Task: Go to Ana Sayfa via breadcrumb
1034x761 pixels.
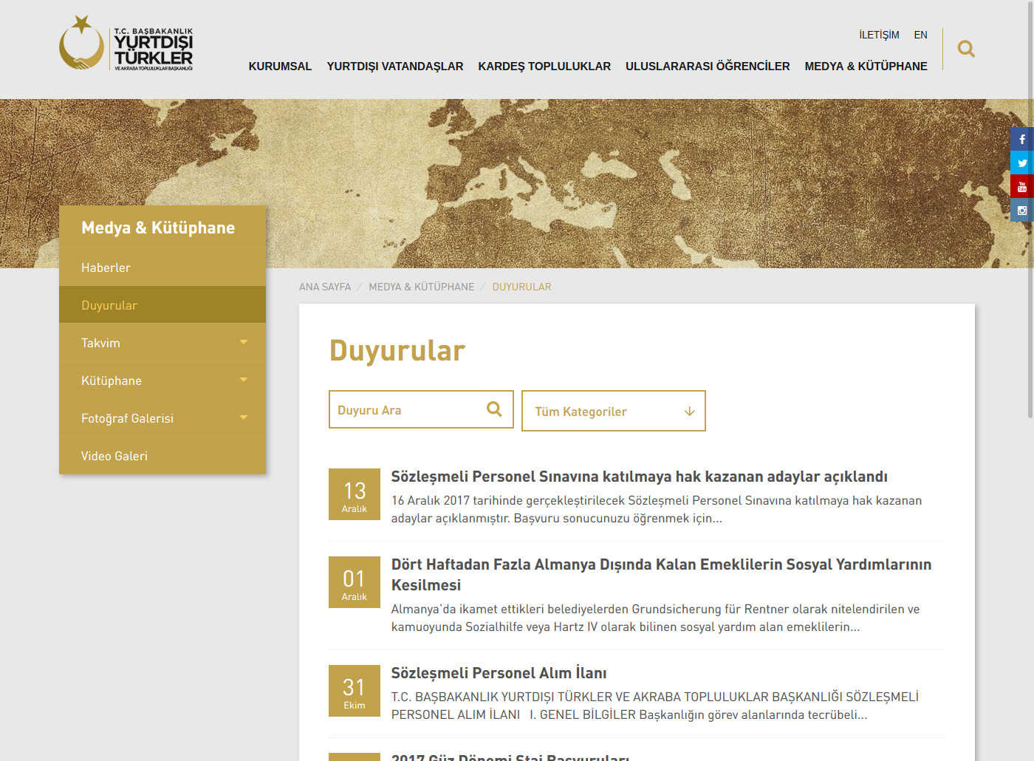Action: point(325,287)
